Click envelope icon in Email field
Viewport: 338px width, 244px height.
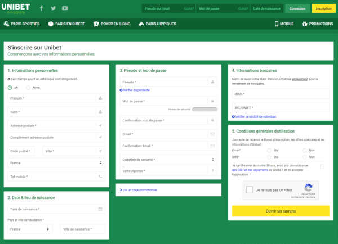coord(212,134)
